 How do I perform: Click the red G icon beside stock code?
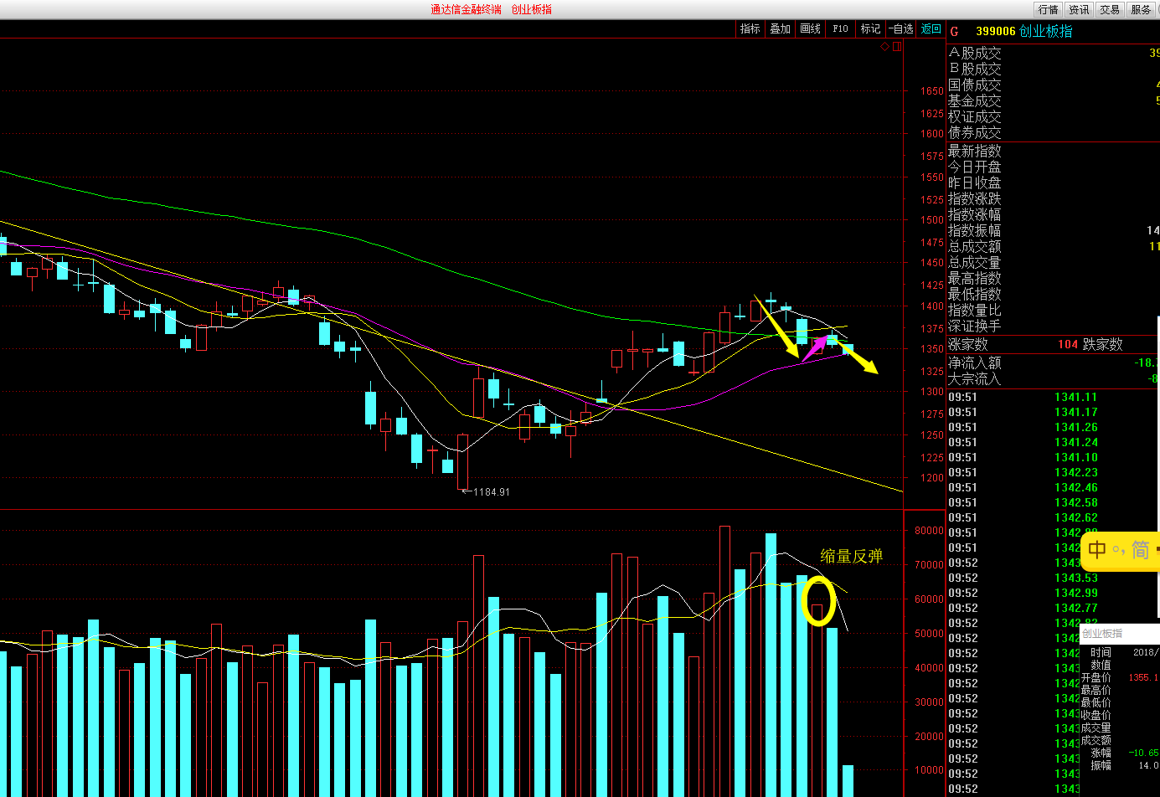pyautogui.click(x=954, y=31)
